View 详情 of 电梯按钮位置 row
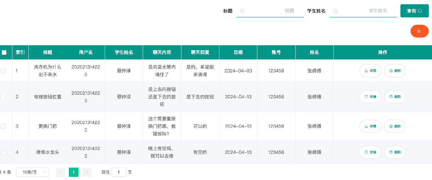Screen dimensions: 432x180 (x=370, y=97)
